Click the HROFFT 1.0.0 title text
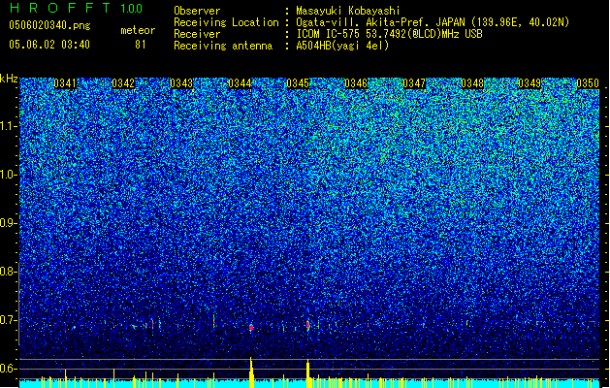The height and width of the screenshot is (388, 610). [x=77, y=8]
